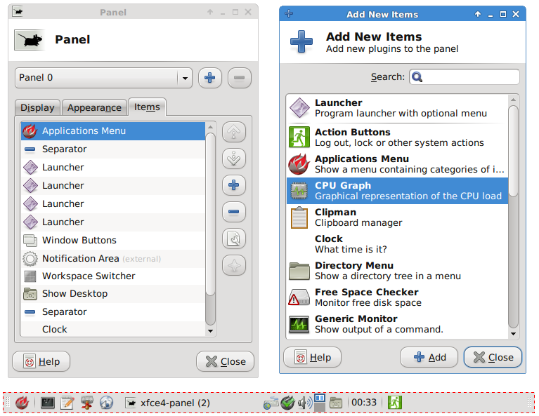The height and width of the screenshot is (416, 539).
Task: Select Applications Menu in panel items list
Action: click(x=113, y=130)
